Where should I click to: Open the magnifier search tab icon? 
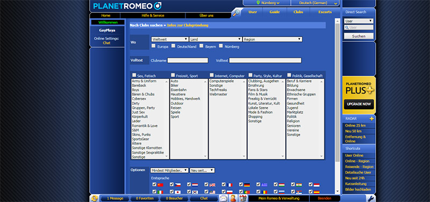pos(235,12)
